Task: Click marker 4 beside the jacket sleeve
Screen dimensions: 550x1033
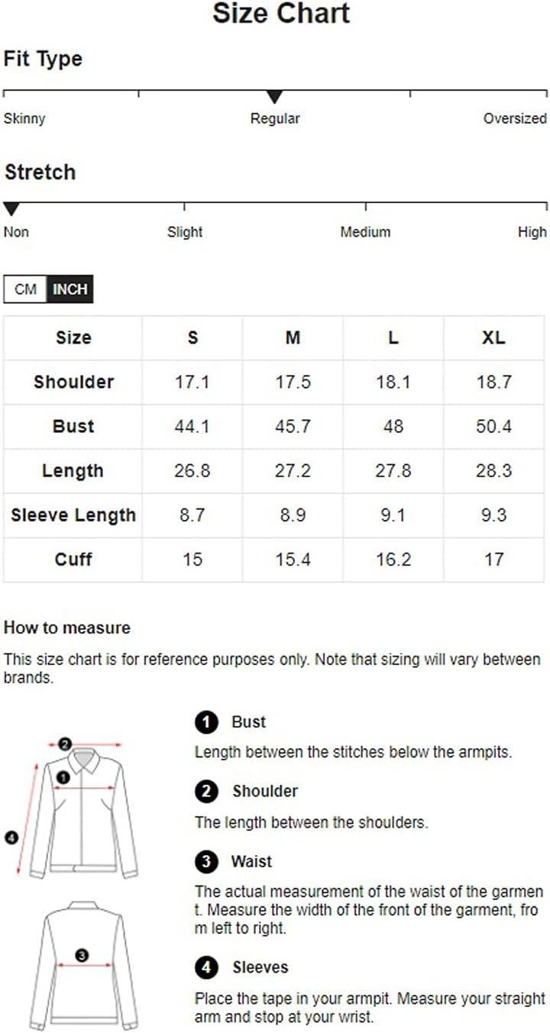Action: coord(11,838)
